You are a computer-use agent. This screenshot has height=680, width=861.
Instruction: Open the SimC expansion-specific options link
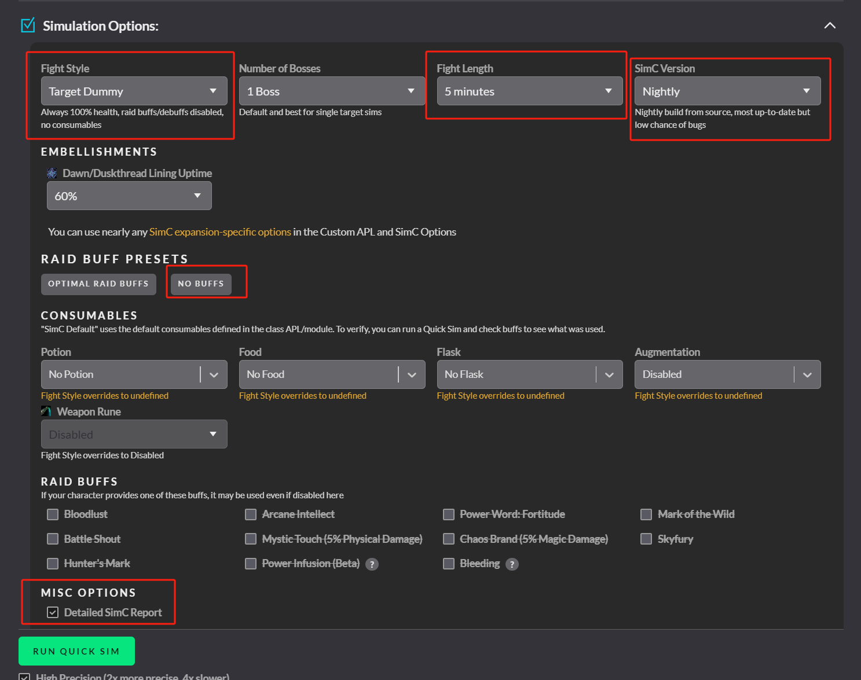tap(220, 232)
